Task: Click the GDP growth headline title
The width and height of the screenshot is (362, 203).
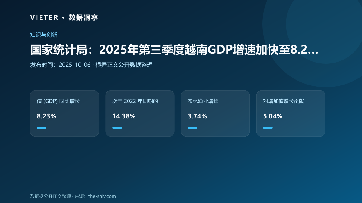Action: click(x=174, y=50)
